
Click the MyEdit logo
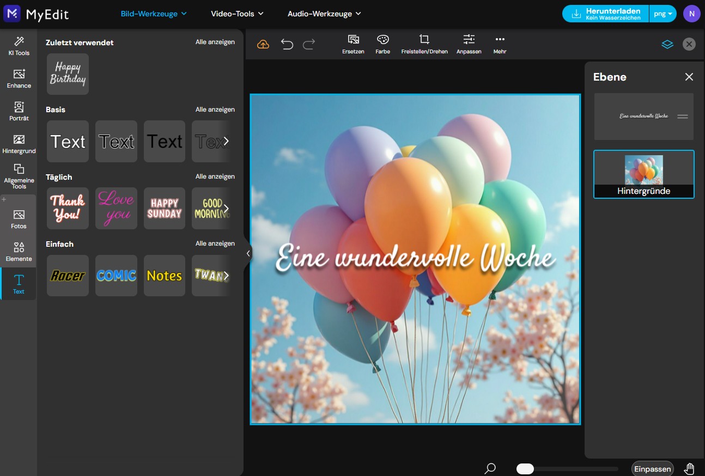pyautogui.click(x=36, y=14)
